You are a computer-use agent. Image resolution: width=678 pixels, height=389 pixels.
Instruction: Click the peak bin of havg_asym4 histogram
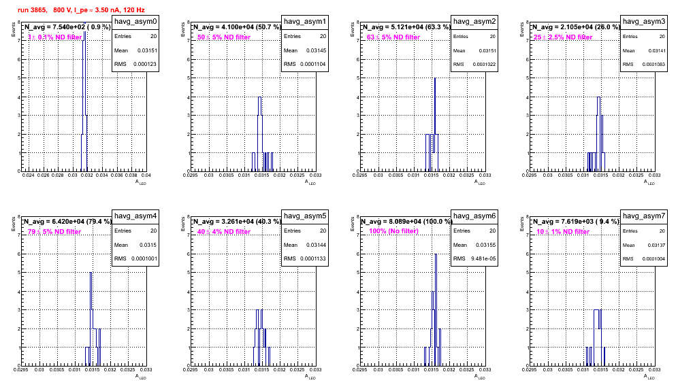point(91,319)
